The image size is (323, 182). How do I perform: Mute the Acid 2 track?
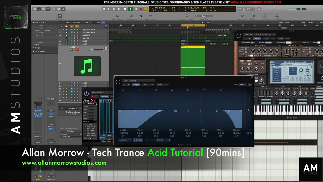coord(72,50)
